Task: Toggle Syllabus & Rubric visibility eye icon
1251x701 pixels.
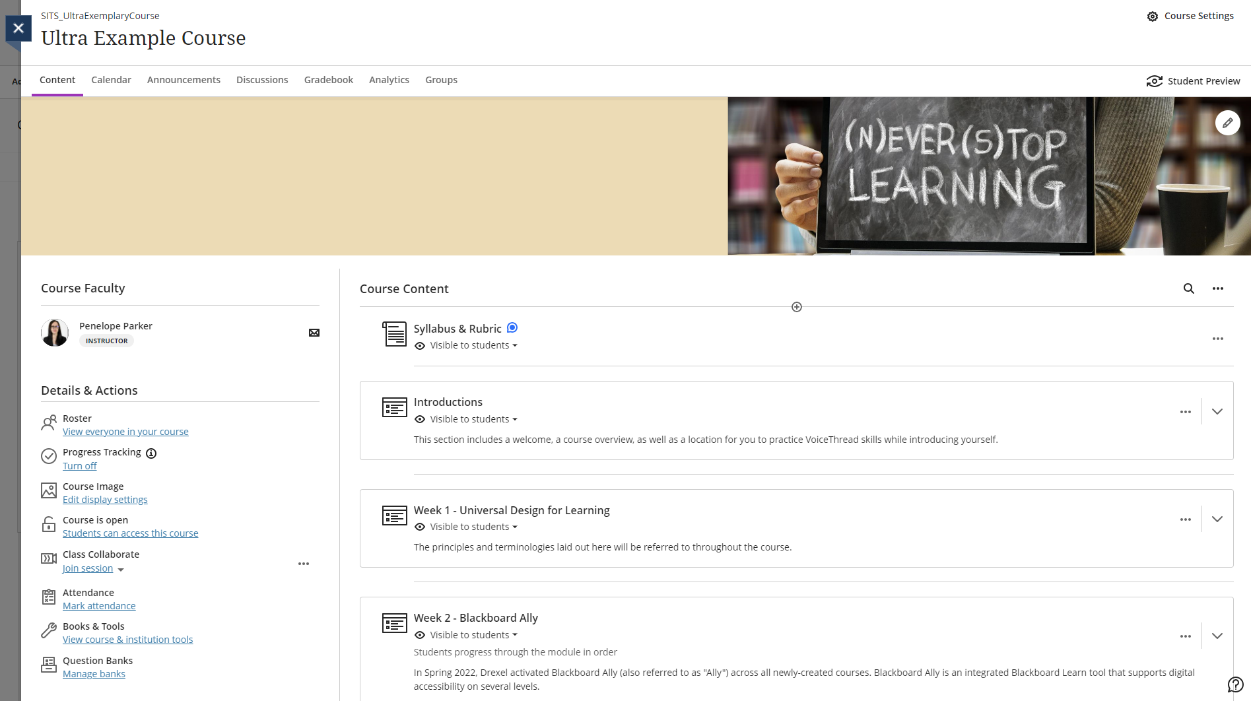Action: pyautogui.click(x=419, y=346)
